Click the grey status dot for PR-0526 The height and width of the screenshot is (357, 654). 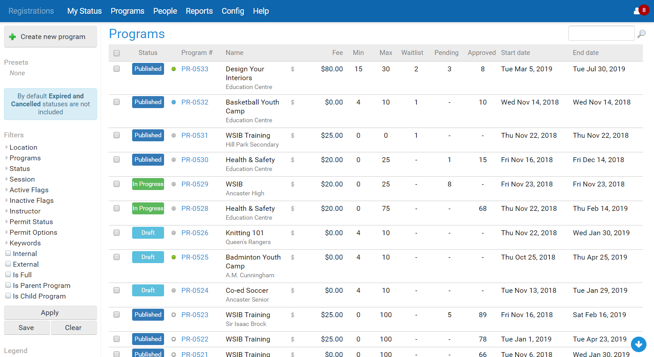[x=174, y=233]
